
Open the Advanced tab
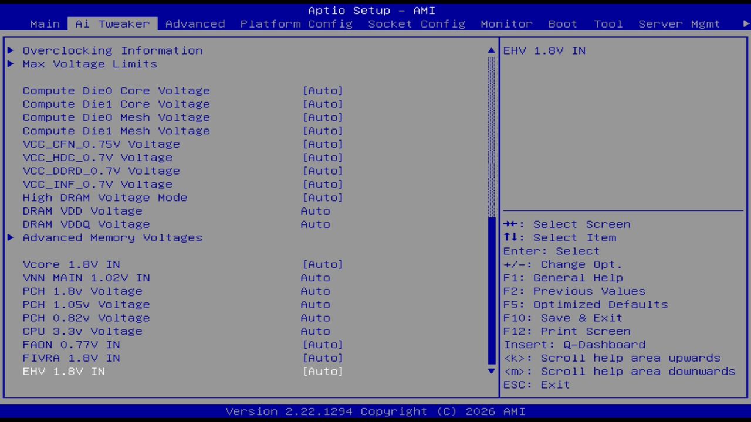(x=195, y=23)
